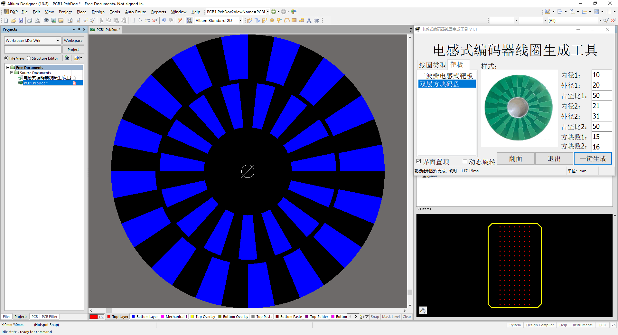Click the 翻面 button
The height and width of the screenshot is (335, 618).
tap(516, 158)
